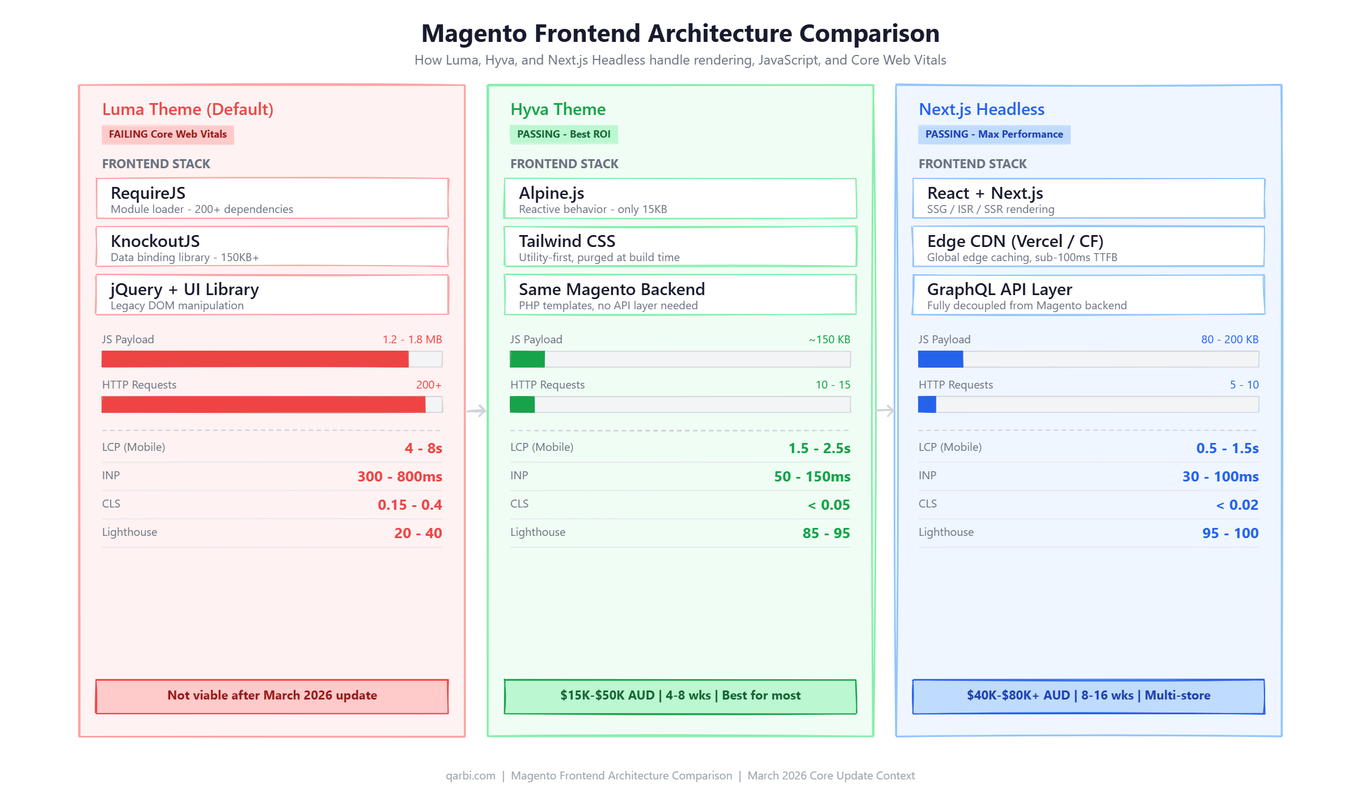Select the Alpine.js stack card

[681, 198]
